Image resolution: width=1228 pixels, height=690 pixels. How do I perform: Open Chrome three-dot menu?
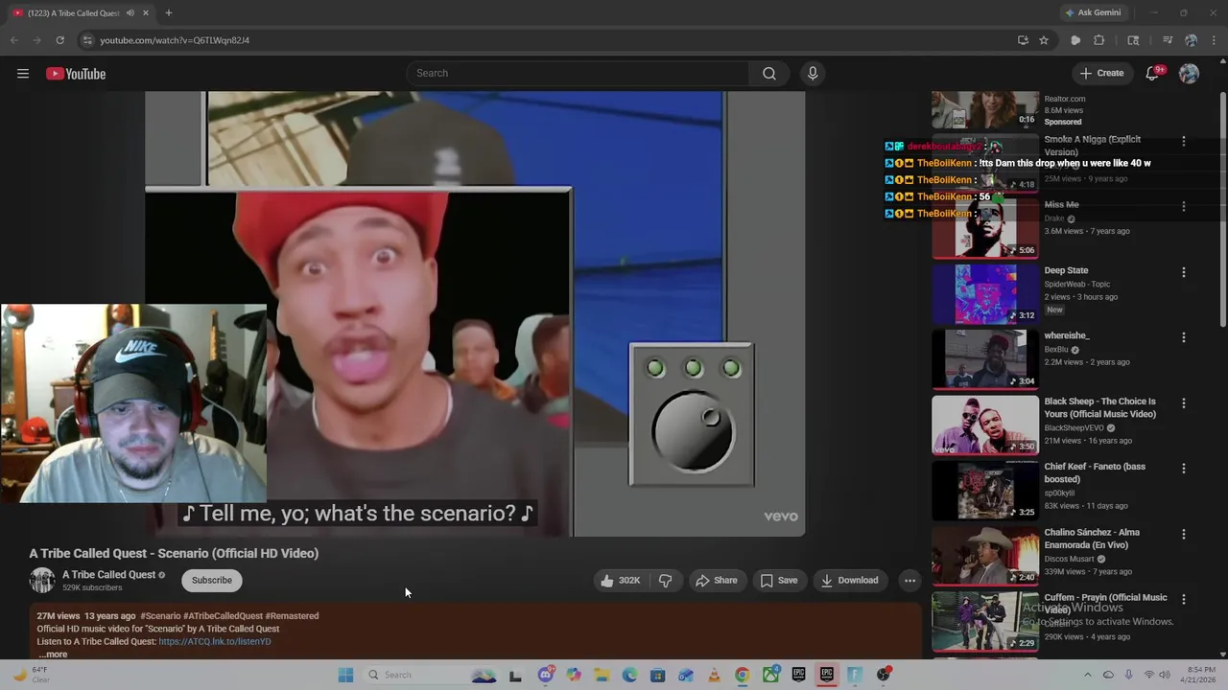tap(1215, 40)
